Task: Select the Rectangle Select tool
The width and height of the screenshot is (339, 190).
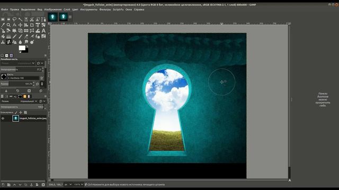Action: point(3,20)
